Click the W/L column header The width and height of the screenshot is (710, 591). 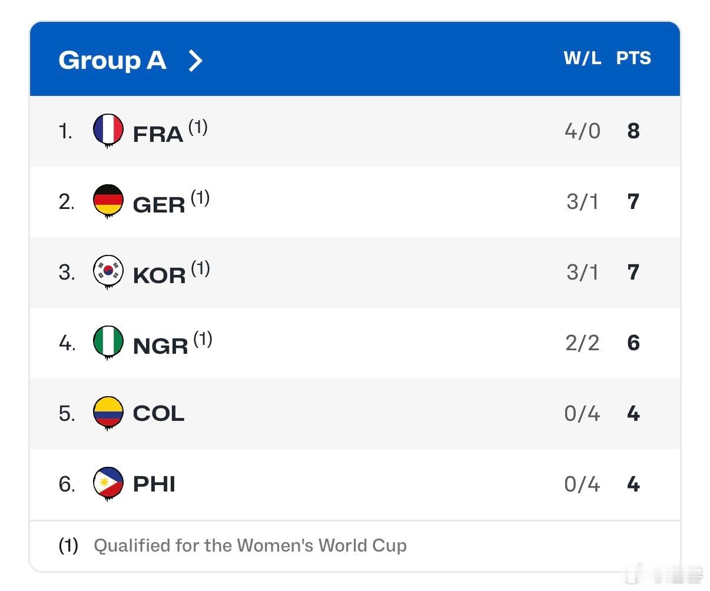582,58
